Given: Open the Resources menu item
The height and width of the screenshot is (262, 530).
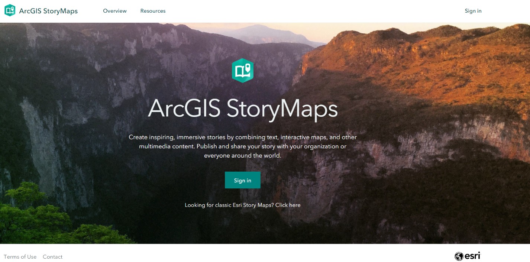Looking at the screenshot, I should [x=153, y=11].
